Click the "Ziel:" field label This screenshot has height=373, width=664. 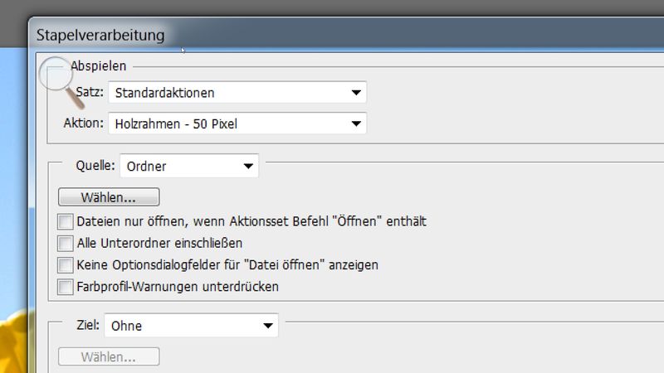click(x=90, y=326)
